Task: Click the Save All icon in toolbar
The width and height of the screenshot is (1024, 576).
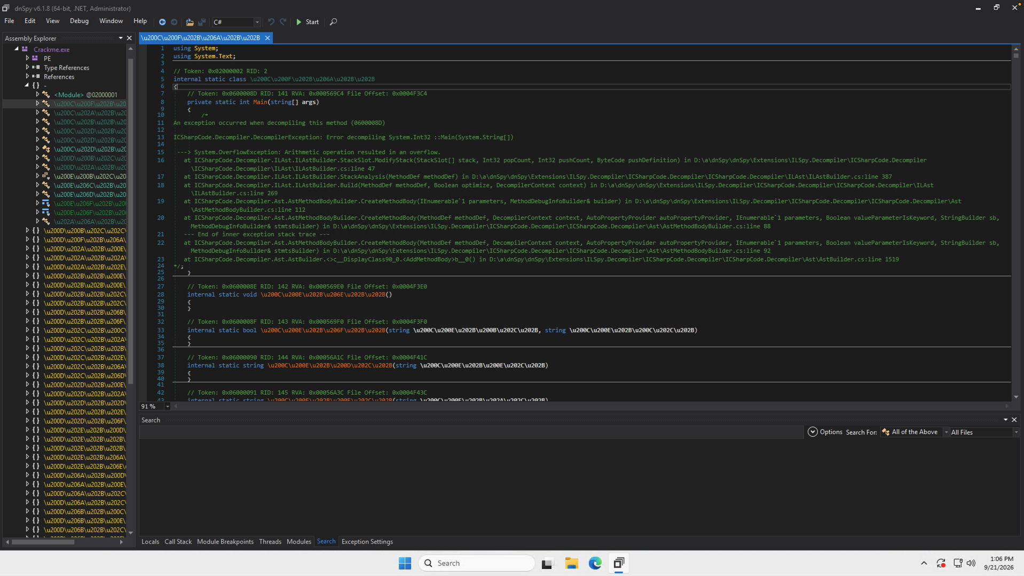Action: (202, 22)
